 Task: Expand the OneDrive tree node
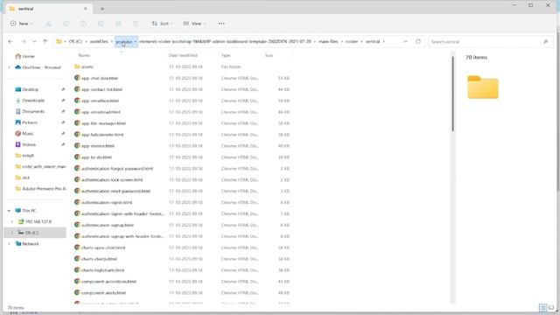10,67
